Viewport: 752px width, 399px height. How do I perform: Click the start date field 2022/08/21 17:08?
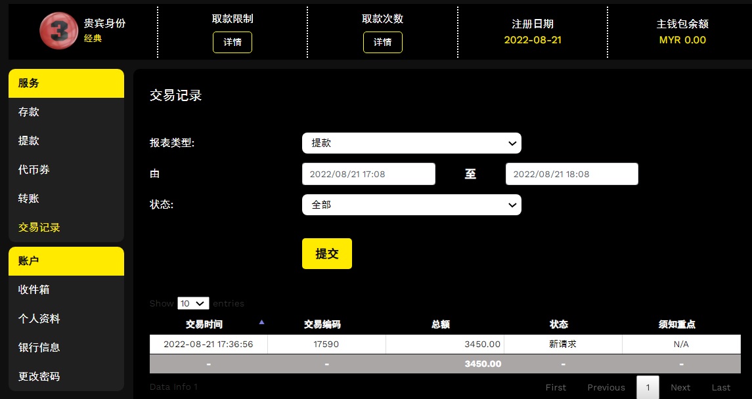[368, 174]
